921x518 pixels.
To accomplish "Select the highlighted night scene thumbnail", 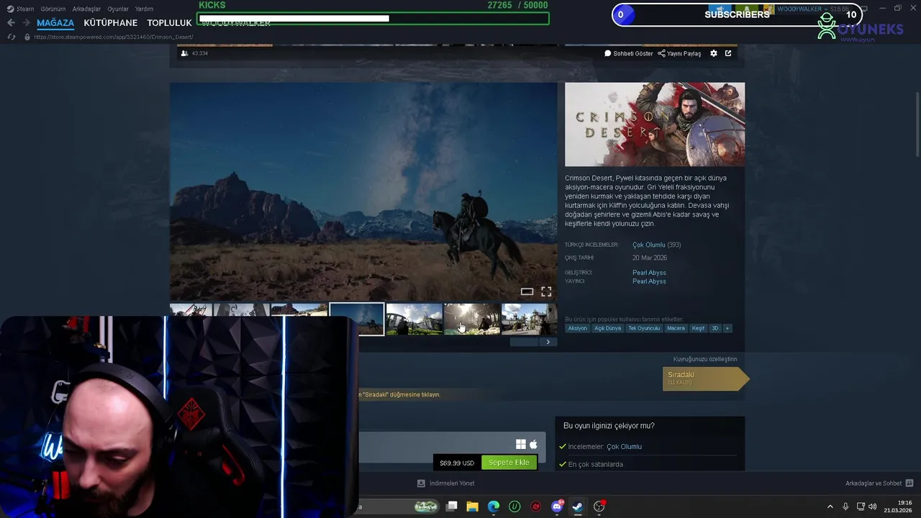I will pos(357,319).
